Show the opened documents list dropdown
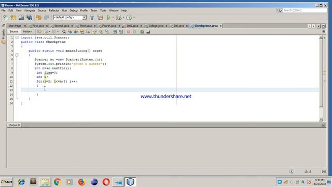 click(x=319, y=26)
